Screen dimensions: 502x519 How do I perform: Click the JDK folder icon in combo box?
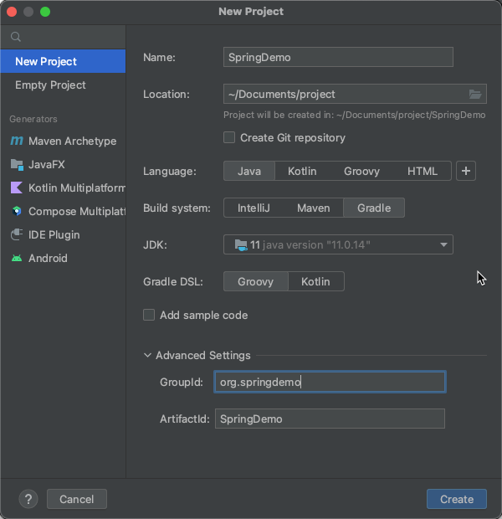coord(241,245)
